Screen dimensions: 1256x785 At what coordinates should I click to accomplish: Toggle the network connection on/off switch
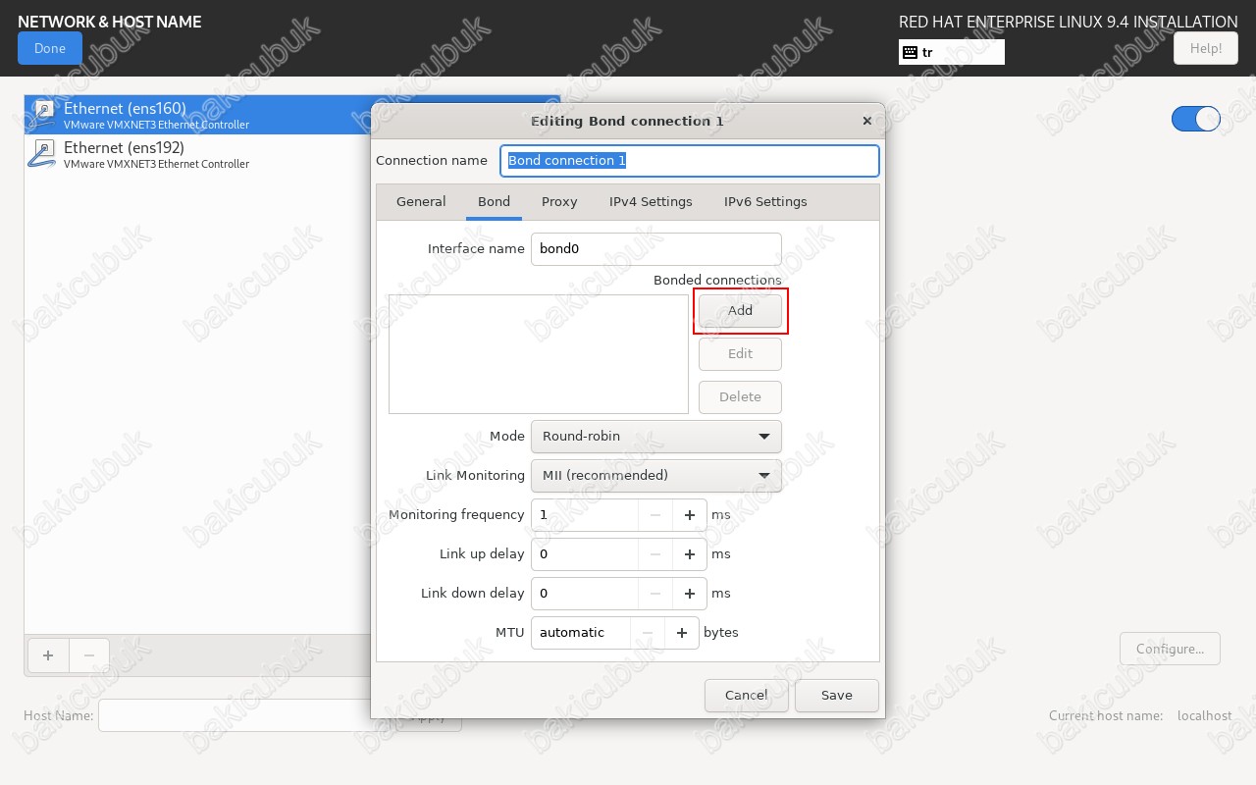coord(1196,119)
